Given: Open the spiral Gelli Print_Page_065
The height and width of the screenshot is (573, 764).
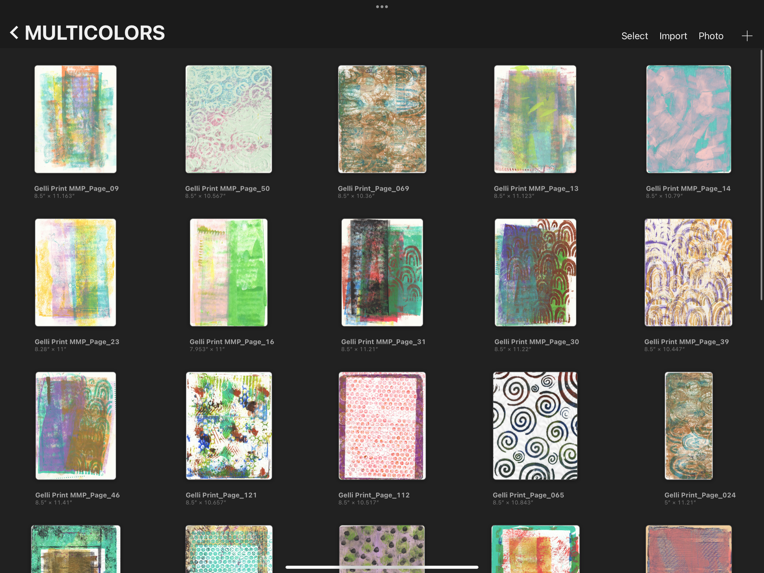Looking at the screenshot, I should (535, 425).
